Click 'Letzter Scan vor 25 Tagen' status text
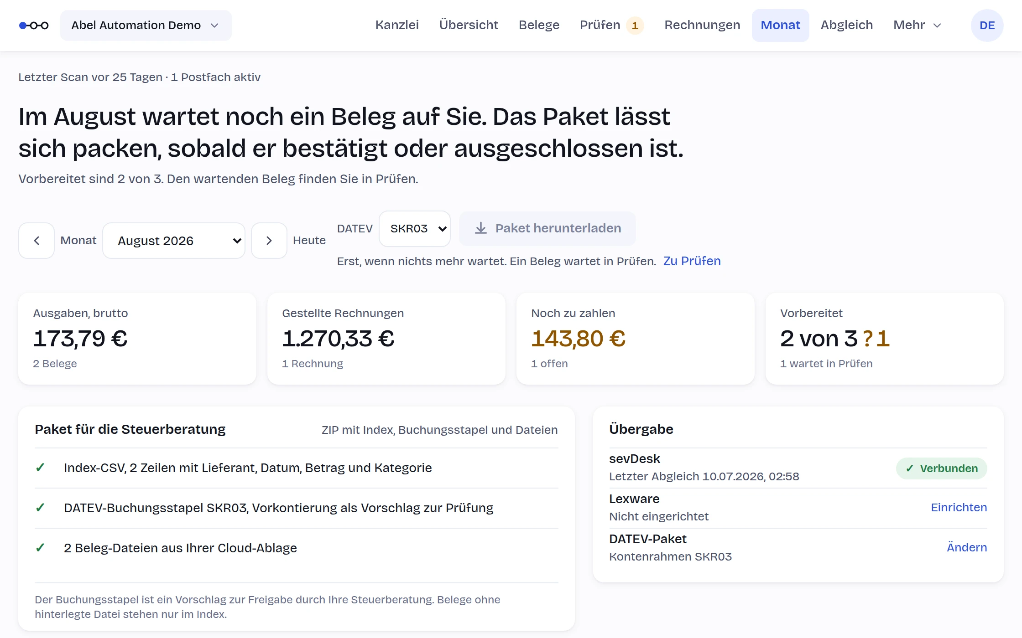Viewport: 1022px width, 638px height. (x=90, y=77)
